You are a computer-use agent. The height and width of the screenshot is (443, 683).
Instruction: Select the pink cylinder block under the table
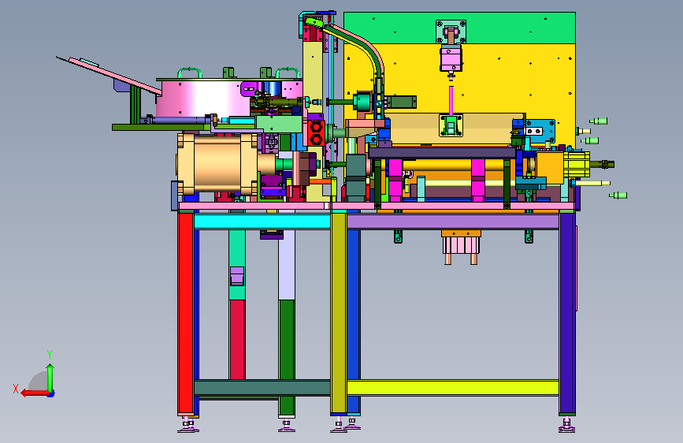461,245
